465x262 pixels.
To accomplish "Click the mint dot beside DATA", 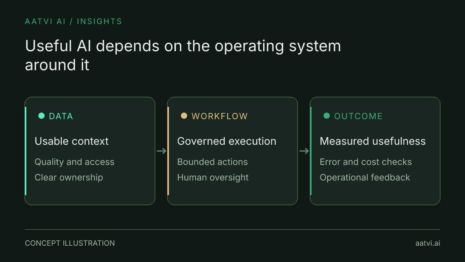I will coord(41,116).
